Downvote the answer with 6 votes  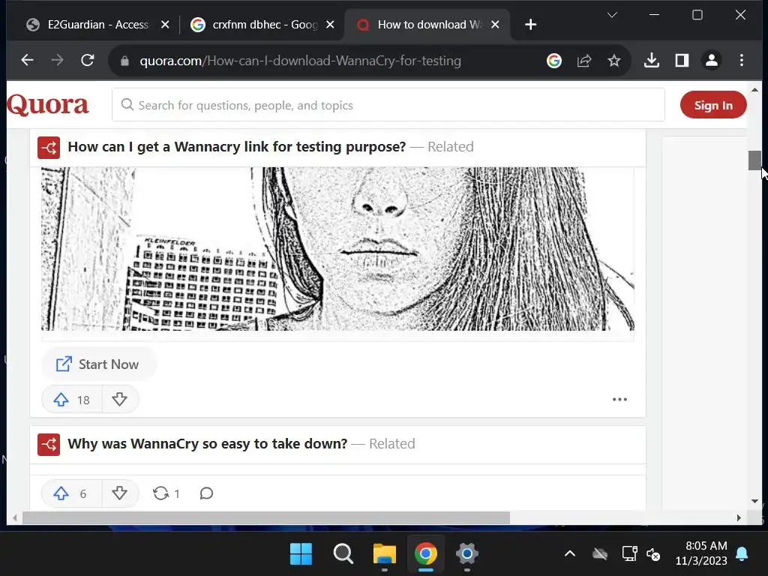[119, 493]
